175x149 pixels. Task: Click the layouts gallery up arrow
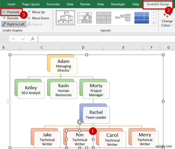coord(154,13)
